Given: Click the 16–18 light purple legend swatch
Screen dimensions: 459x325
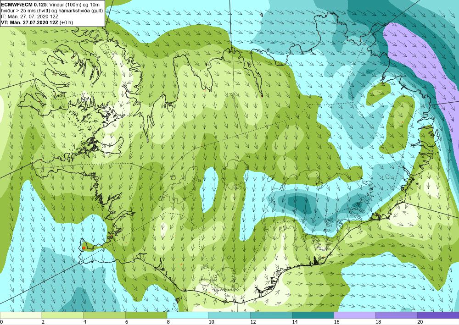Looking at the screenshot, I should click(355, 315).
